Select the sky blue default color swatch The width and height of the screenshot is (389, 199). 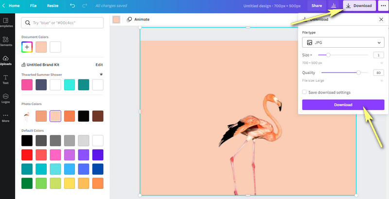click(x=70, y=169)
